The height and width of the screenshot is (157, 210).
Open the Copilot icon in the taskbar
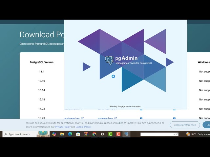[54, 134]
